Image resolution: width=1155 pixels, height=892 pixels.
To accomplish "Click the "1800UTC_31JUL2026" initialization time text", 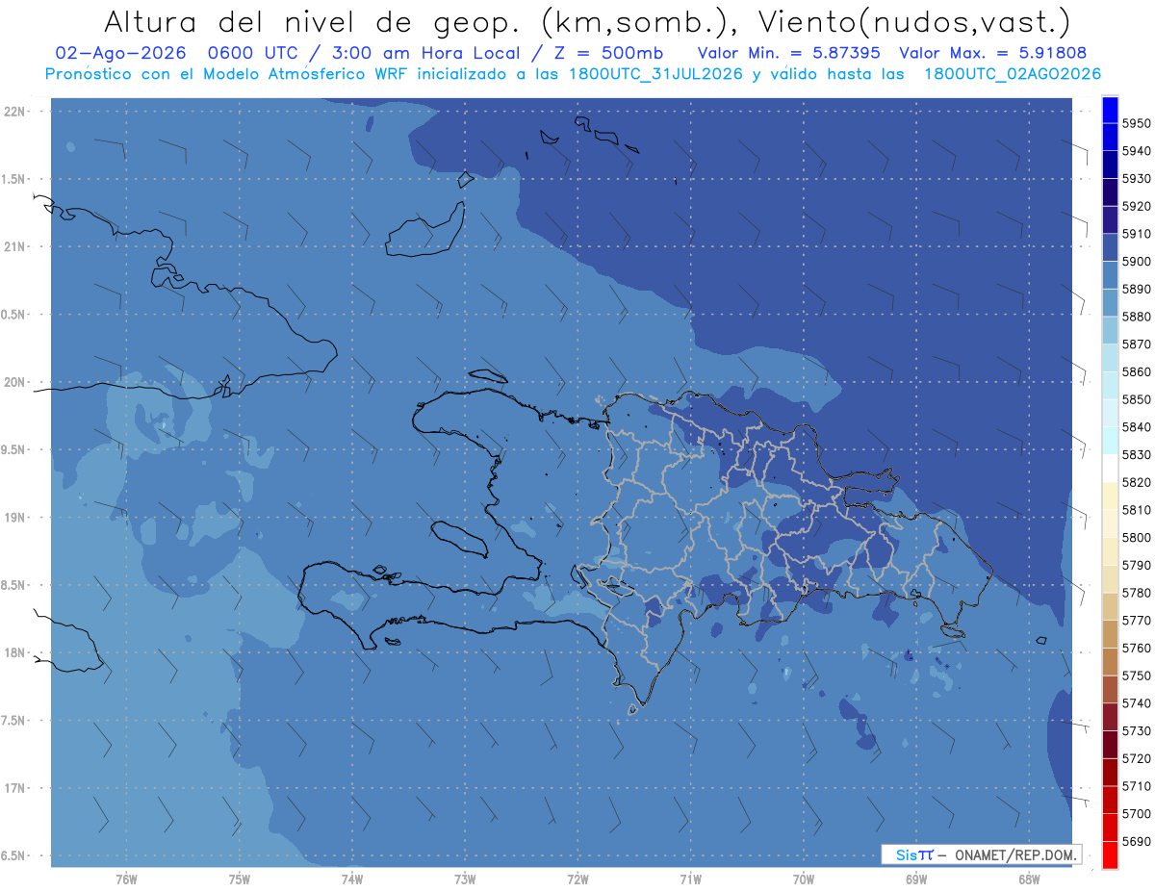I will pyautogui.click(x=655, y=73).
